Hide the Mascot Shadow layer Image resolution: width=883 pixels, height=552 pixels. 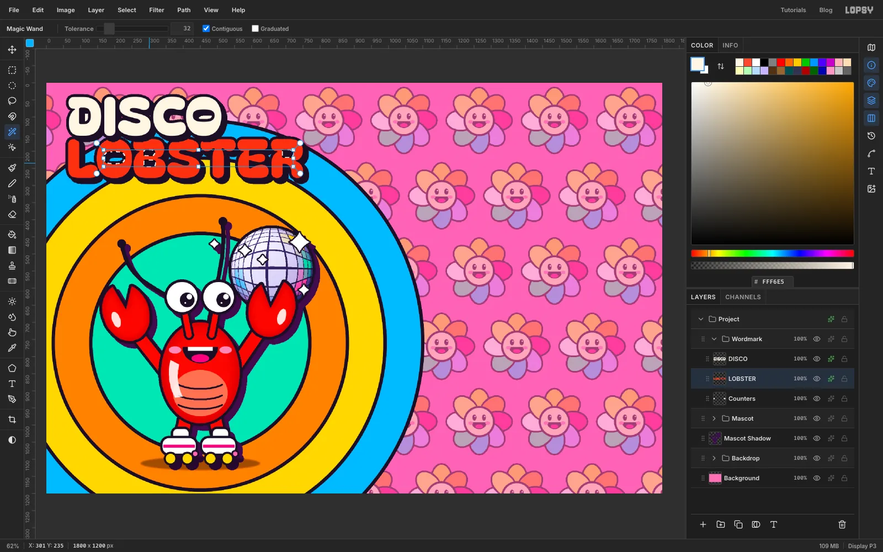pyautogui.click(x=817, y=438)
